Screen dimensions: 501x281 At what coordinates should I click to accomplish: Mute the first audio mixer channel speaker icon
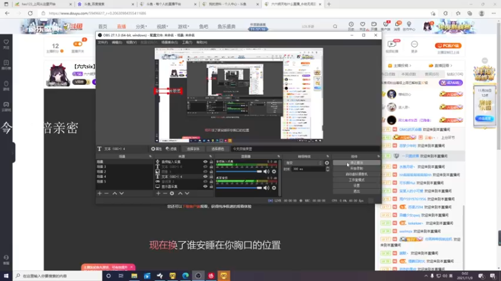pos(266,171)
